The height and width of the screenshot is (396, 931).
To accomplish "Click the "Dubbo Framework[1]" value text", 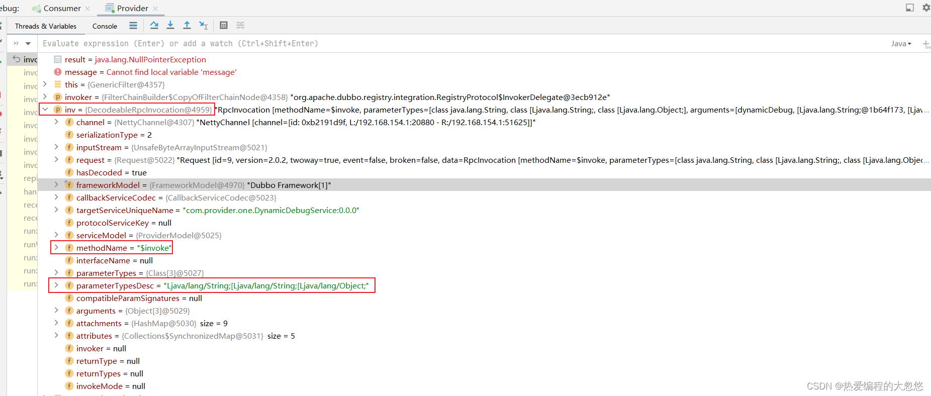I will [x=289, y=185].
